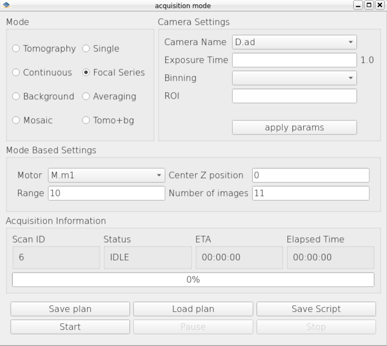The width and height of the screenshot is (387, 346).
Task: Click the Center Z position field
Action: coord(311,175)
